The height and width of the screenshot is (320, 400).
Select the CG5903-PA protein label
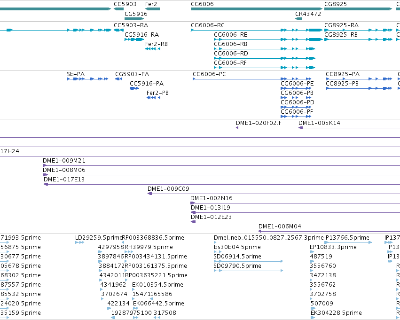(132, 74)
